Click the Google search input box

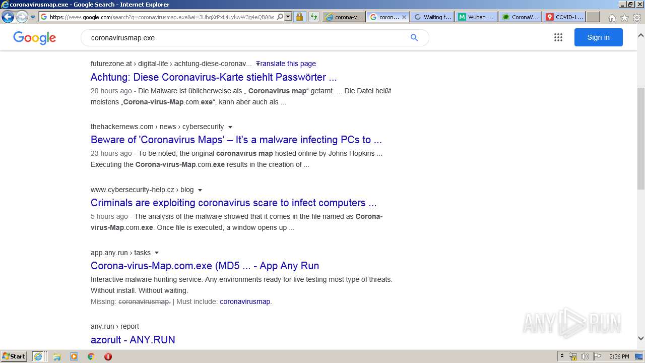[x=247, y=38]
